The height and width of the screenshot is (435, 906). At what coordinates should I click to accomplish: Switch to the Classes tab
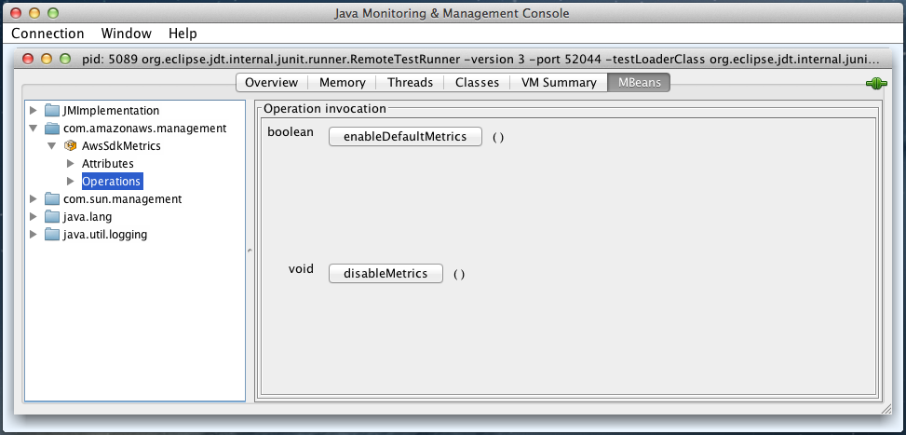[x=477, y=83]
